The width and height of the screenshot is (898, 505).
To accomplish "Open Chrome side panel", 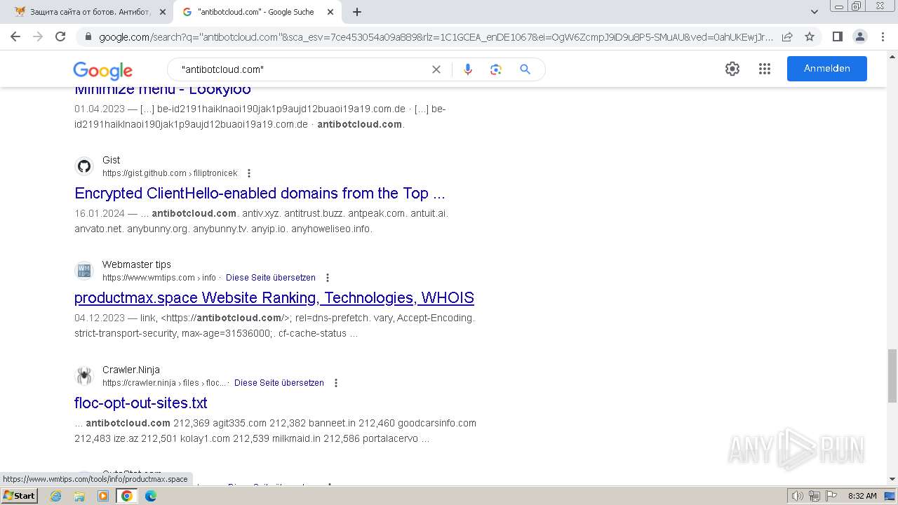I will click(837, 36).
